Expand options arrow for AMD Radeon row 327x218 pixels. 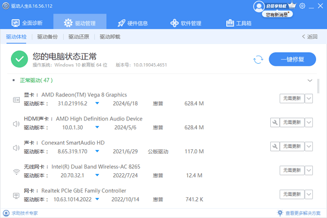(x=308, y=99)
